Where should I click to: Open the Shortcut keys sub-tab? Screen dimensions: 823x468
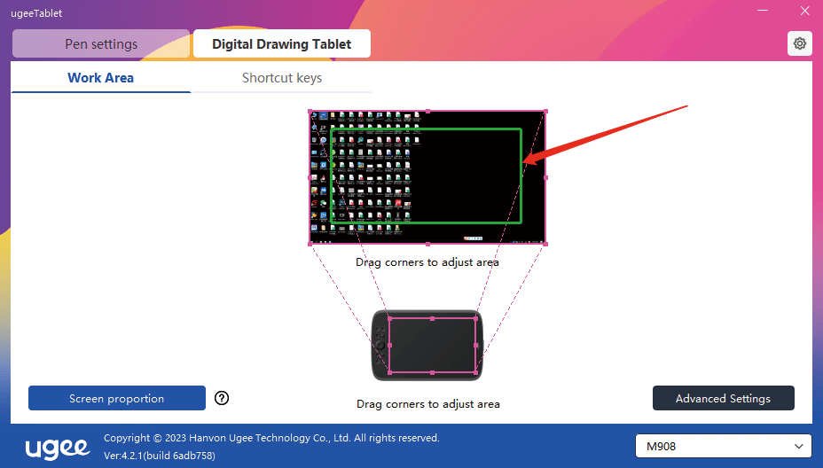[x=282, y=78]
